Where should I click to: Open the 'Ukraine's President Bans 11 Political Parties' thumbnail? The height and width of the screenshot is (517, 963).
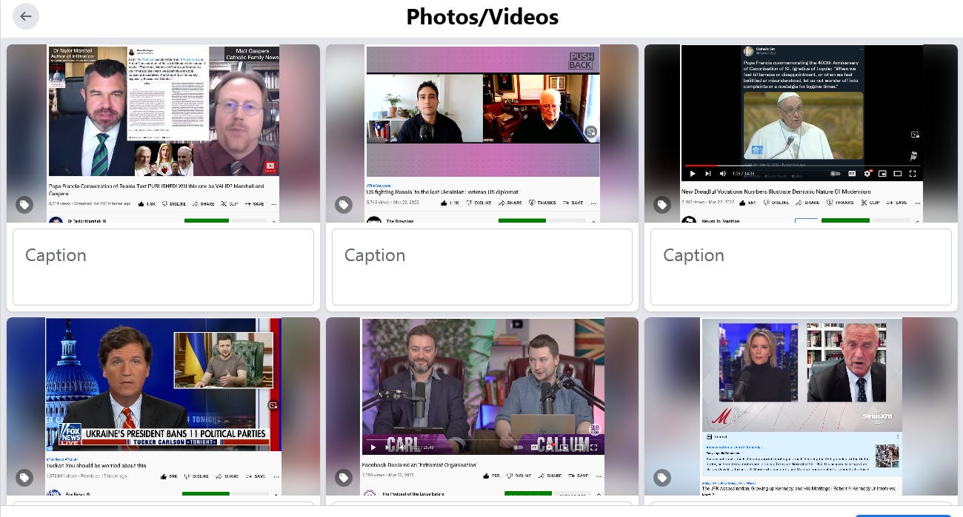(163, 406)
